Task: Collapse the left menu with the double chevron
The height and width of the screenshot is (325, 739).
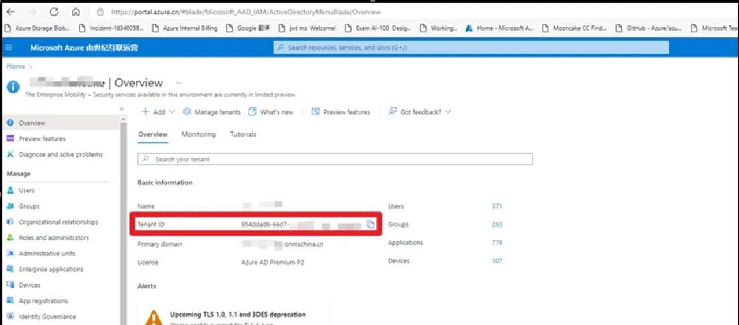Action: point(121,108)
